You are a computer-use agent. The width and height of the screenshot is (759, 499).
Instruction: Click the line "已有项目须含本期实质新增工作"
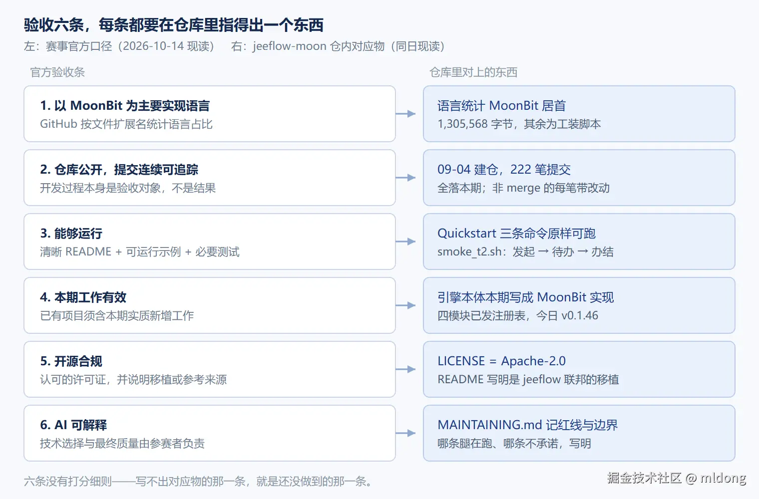pyautogui.click(x=117, y=316)
